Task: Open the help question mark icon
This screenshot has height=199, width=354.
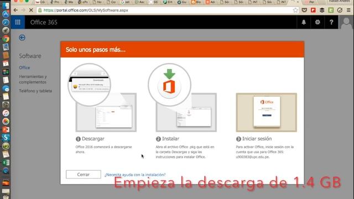Action: click(331, 22)
